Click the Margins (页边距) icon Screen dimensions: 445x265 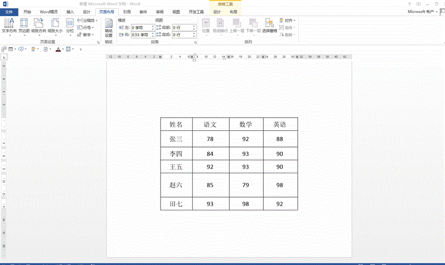click(x=24, y=26)
